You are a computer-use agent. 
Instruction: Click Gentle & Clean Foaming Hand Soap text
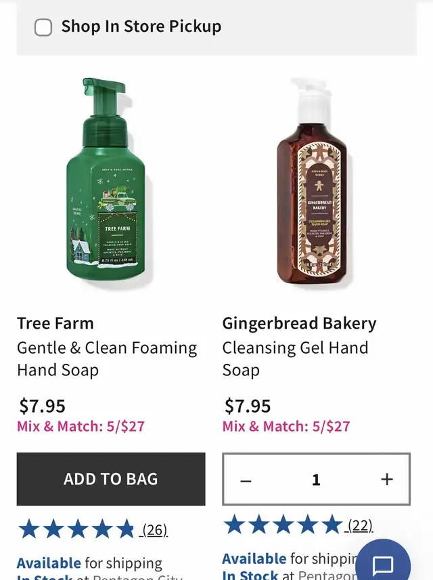click(x=107, y=359)
